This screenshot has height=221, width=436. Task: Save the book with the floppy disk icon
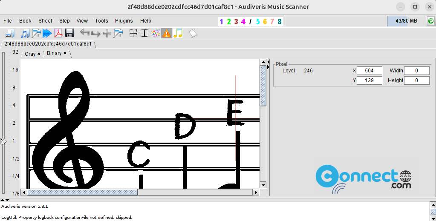[x=69, y=33]
